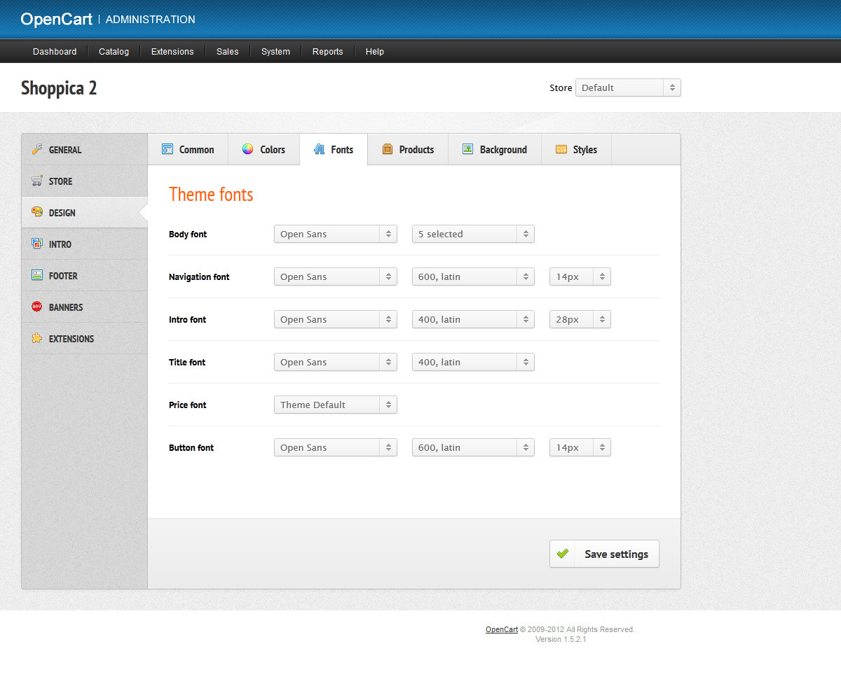This screenshot has height=700, width=841.
Task: Open Title font weight dropdown
Action: (x=473, y=362)
